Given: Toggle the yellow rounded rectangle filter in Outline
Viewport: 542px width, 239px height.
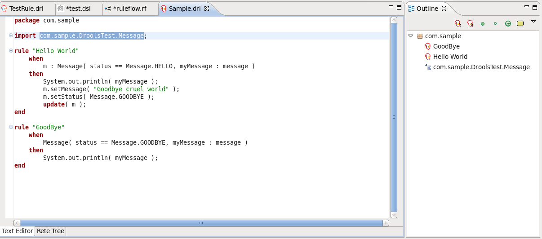Looking at the screenshot, I should (520, 24).
